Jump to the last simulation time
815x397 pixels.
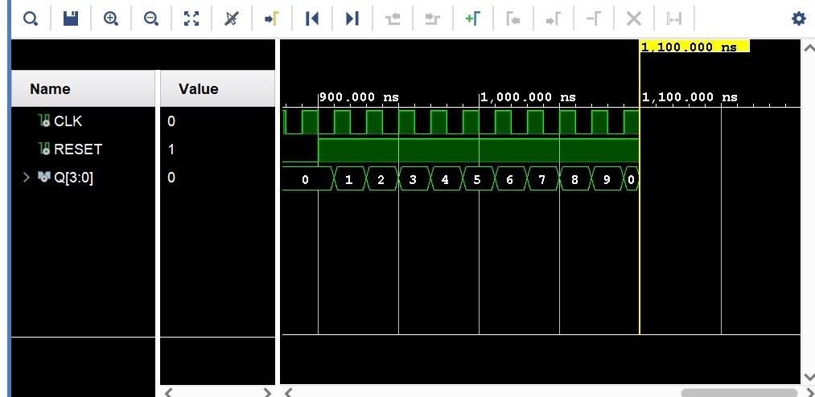(352, 18)
